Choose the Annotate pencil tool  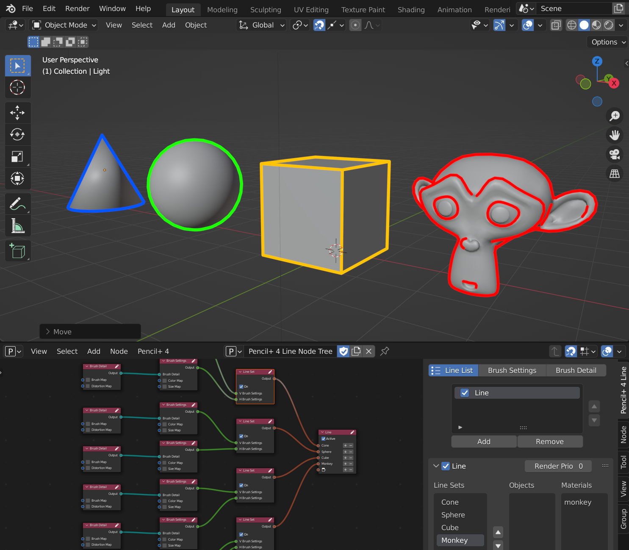click(17, 204)
